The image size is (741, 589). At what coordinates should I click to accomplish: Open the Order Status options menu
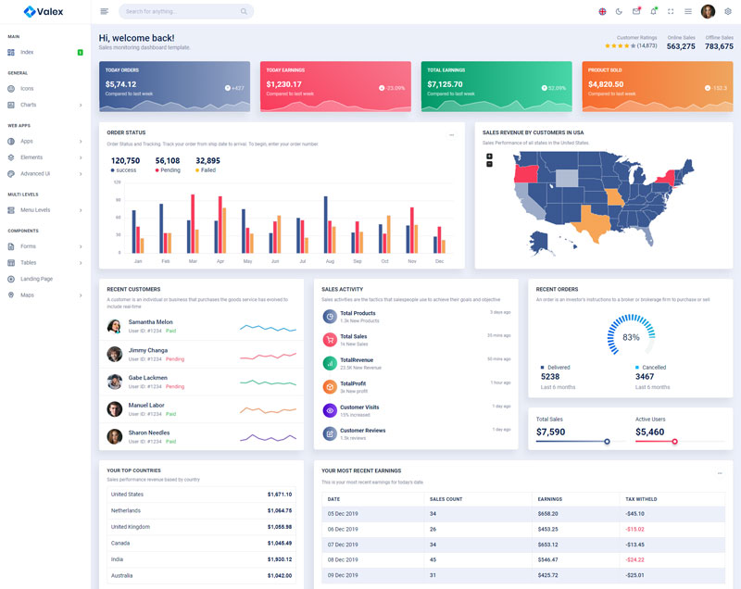coord(452,135)
